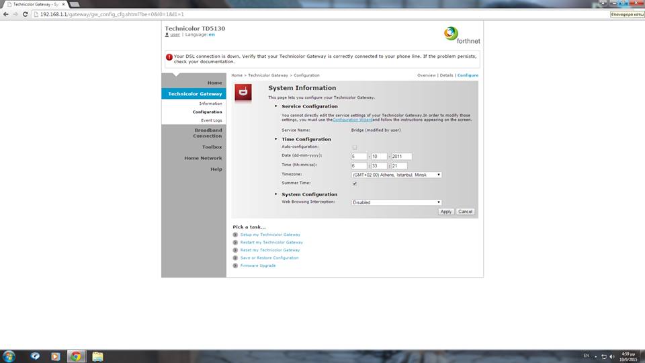
Task: Click the browser address bar URL
Action: click(x=112, y=14)
